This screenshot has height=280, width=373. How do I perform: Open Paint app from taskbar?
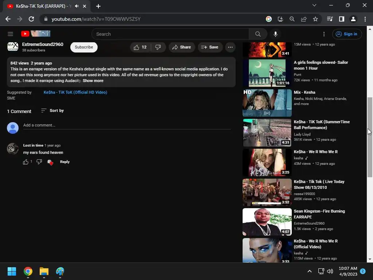pyautogui.click(x=60, y=271)
